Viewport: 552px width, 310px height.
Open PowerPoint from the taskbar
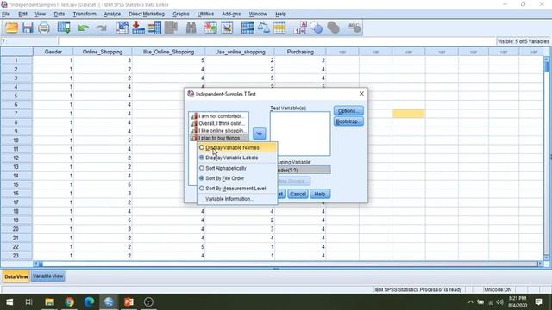[x=129, y=302]
